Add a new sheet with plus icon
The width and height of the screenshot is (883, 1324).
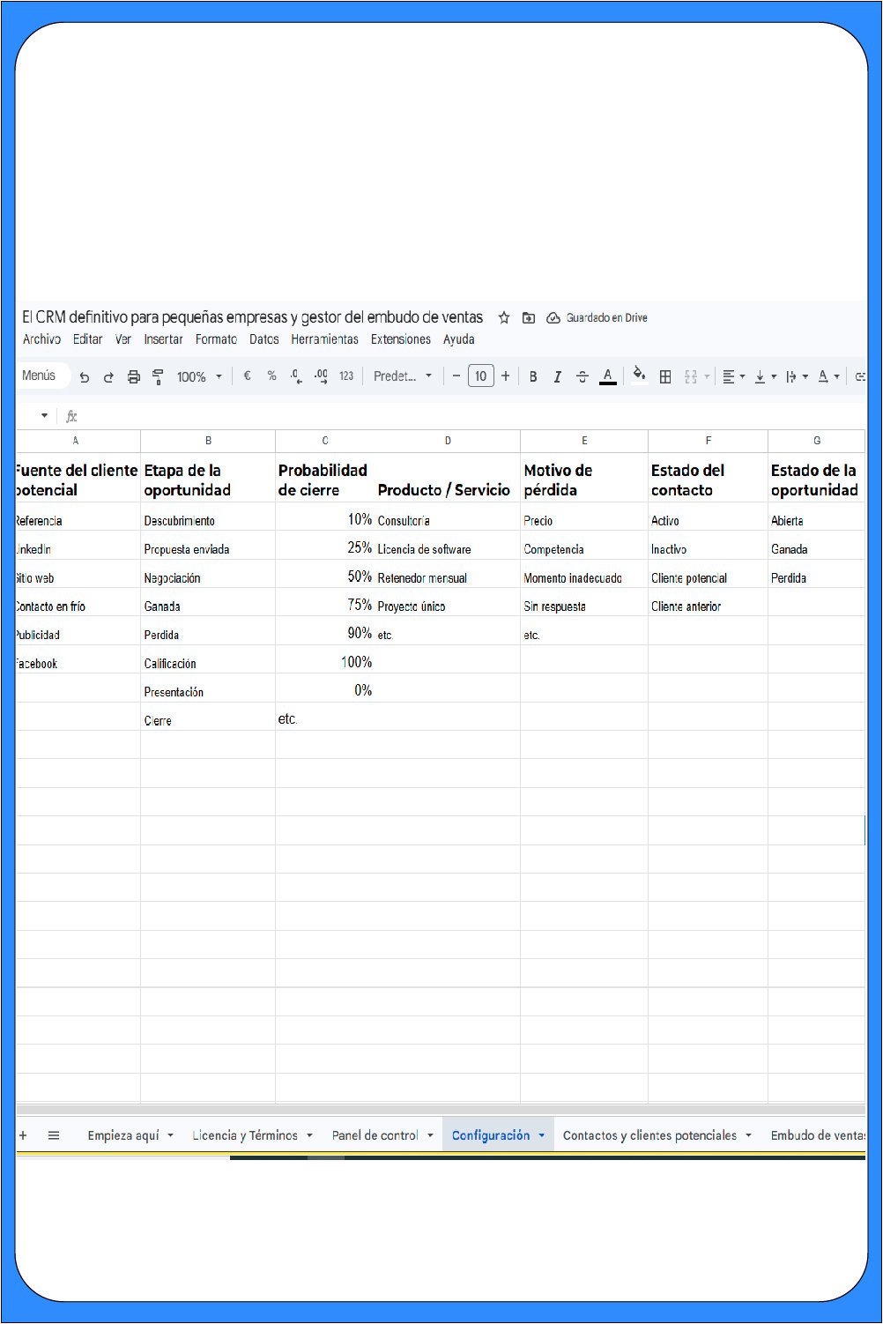[x=23, y=1135]
